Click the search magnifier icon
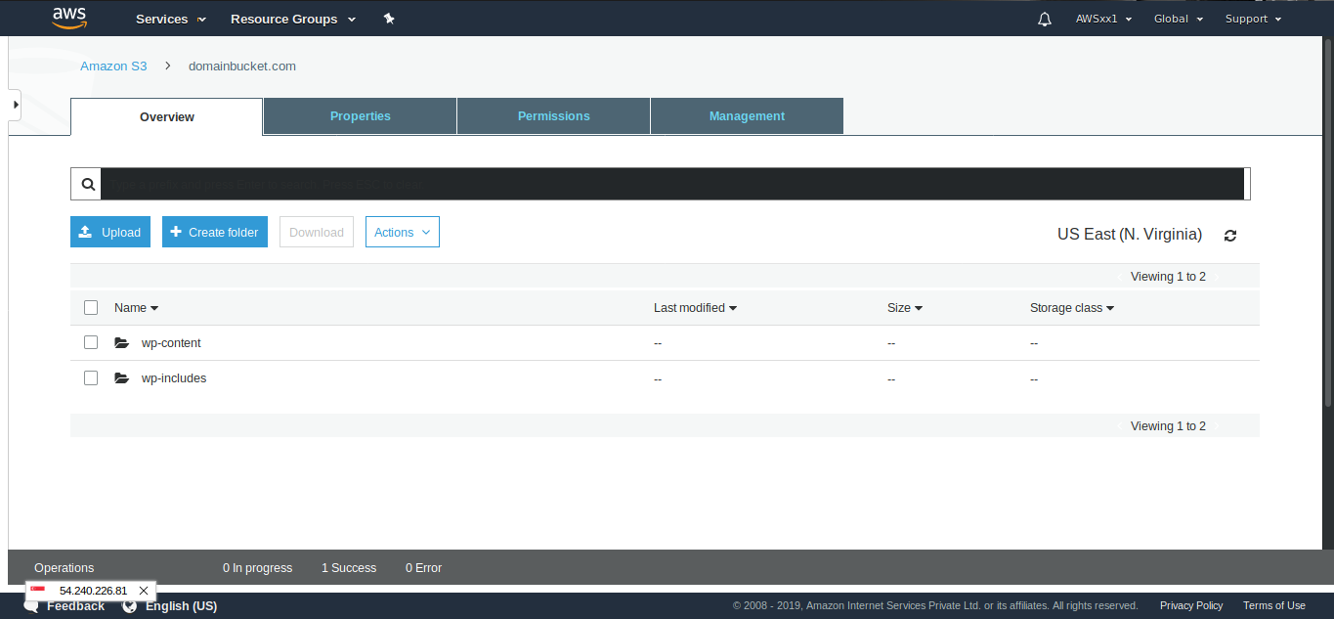This screenshot has height=619, width=1334. [x=87, y=184]
